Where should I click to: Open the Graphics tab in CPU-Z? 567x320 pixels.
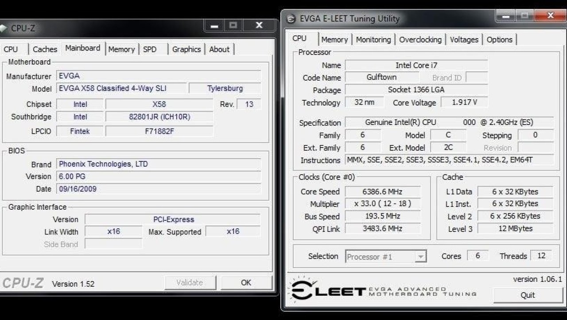click(x=186, y=49)
